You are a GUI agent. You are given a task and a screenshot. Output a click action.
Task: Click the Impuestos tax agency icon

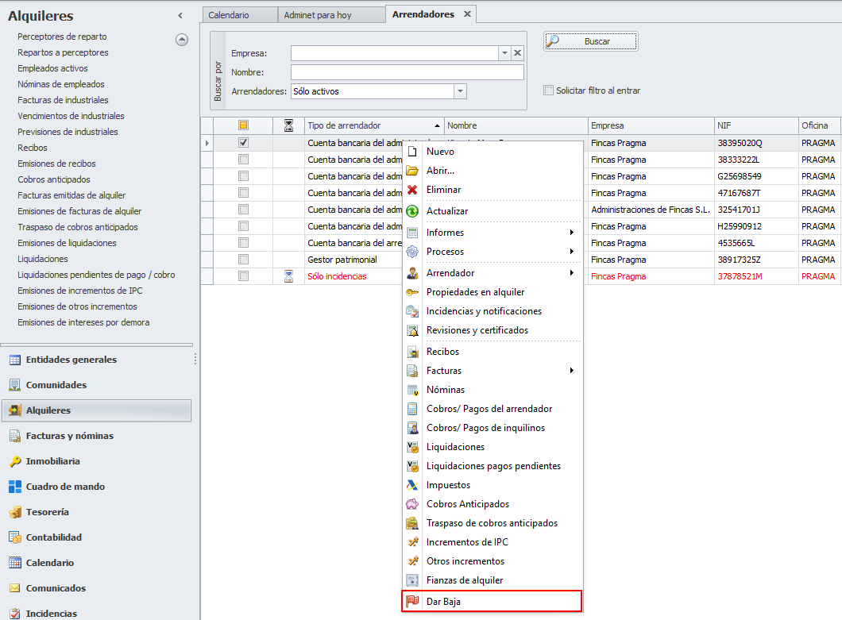412,485
